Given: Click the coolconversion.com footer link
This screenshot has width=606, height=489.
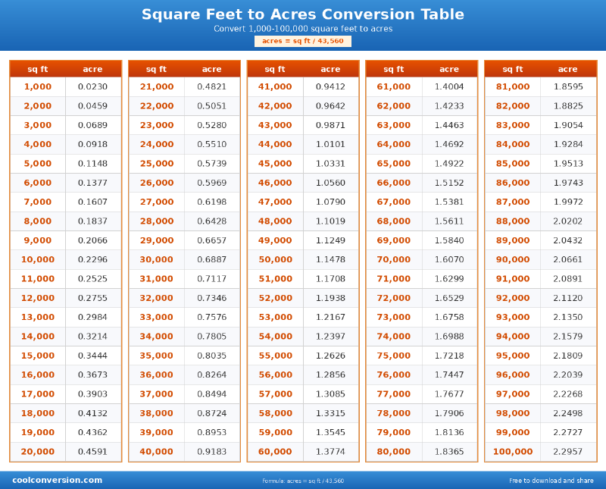Looking at the screenshot, I should pyautogui.click(x=58, y=480).
